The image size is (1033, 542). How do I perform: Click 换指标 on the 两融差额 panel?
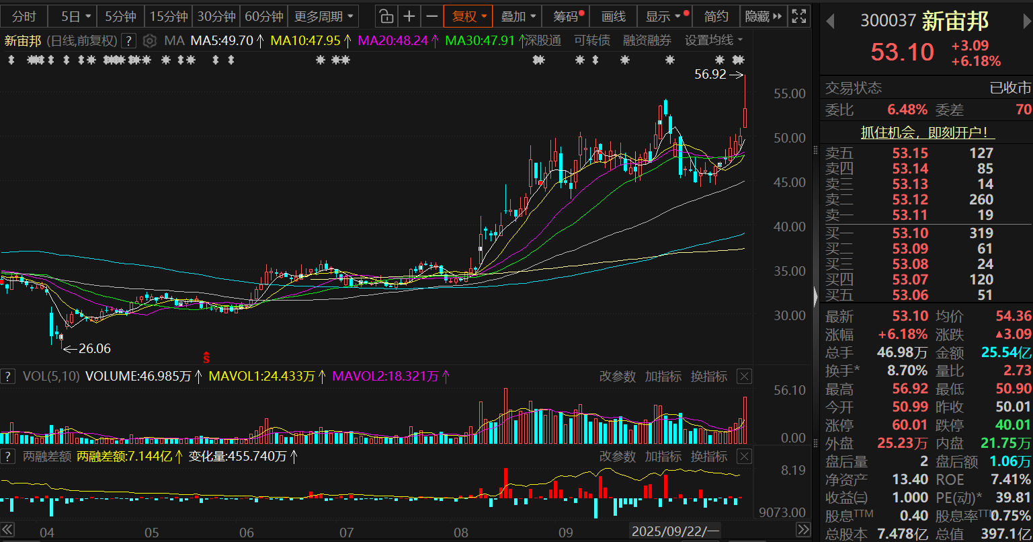(x=708, y=457)
